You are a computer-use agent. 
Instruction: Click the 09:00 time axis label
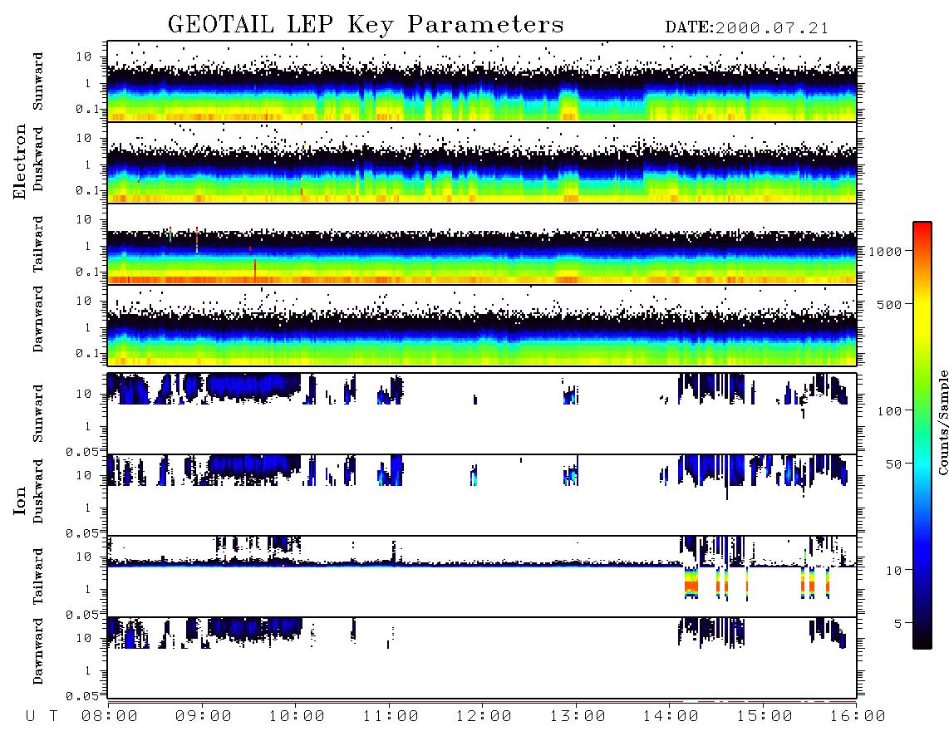(204, 716)
